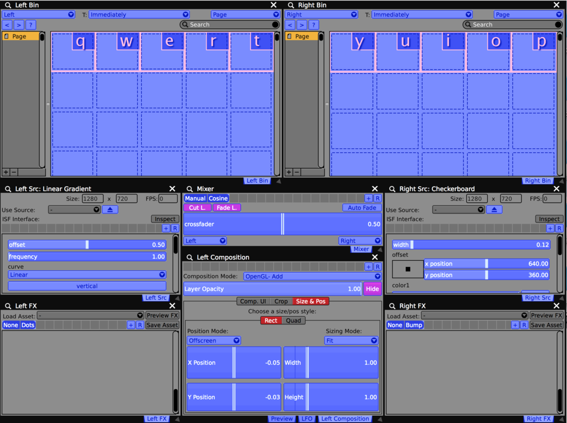This screenshot has height=423, width=567.
Task: Click the + icon below the Page list
Action: point(5,172)
